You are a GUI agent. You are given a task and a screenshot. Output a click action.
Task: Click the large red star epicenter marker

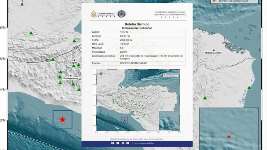63,120
